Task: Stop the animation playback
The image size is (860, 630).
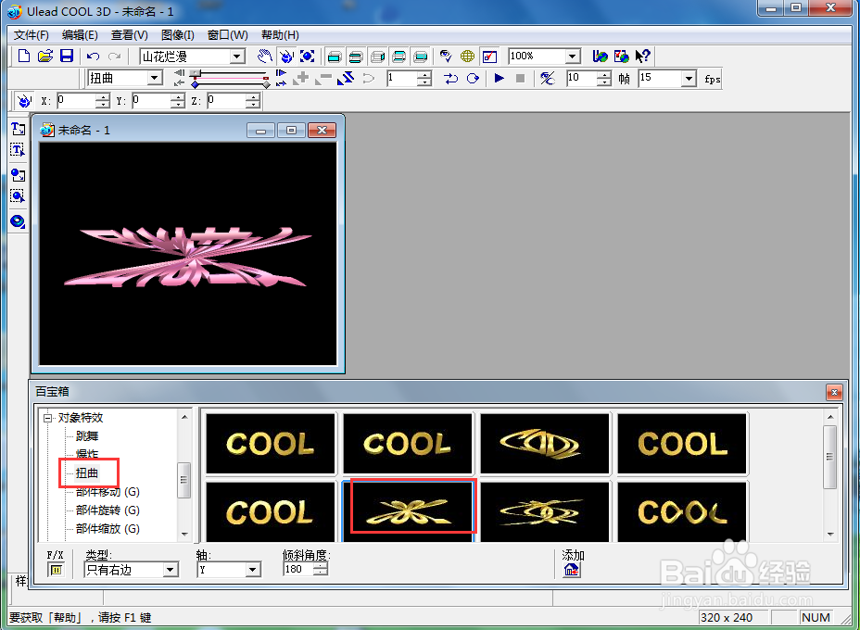Action: tap(521, 79)
